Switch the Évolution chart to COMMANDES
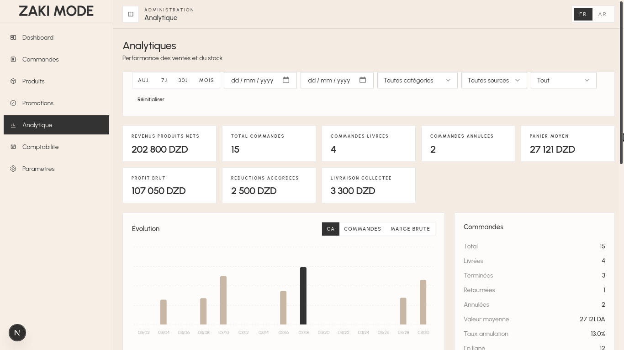The width and height of the screenshot is (624, 350). (362, 229)
